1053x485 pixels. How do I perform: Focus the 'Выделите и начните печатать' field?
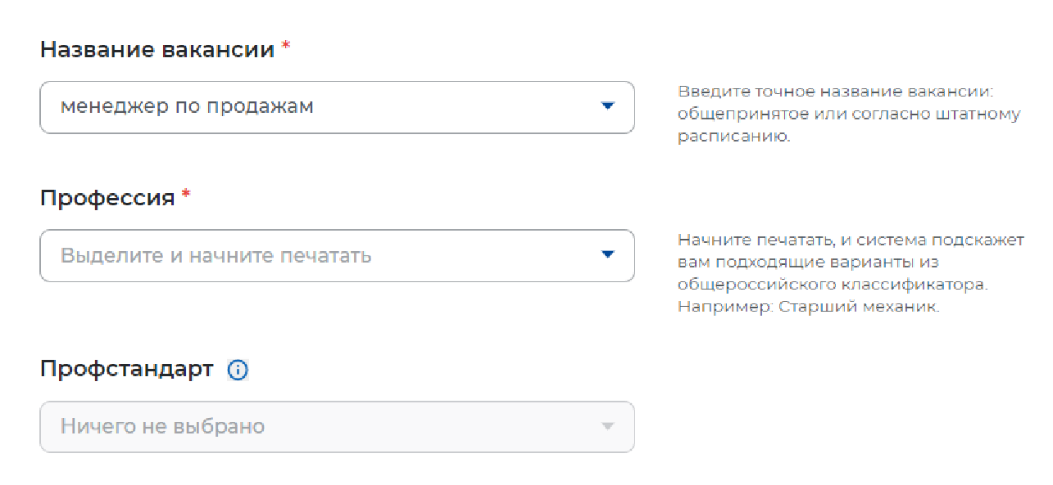pyautogui.click(x=216, y=255)
